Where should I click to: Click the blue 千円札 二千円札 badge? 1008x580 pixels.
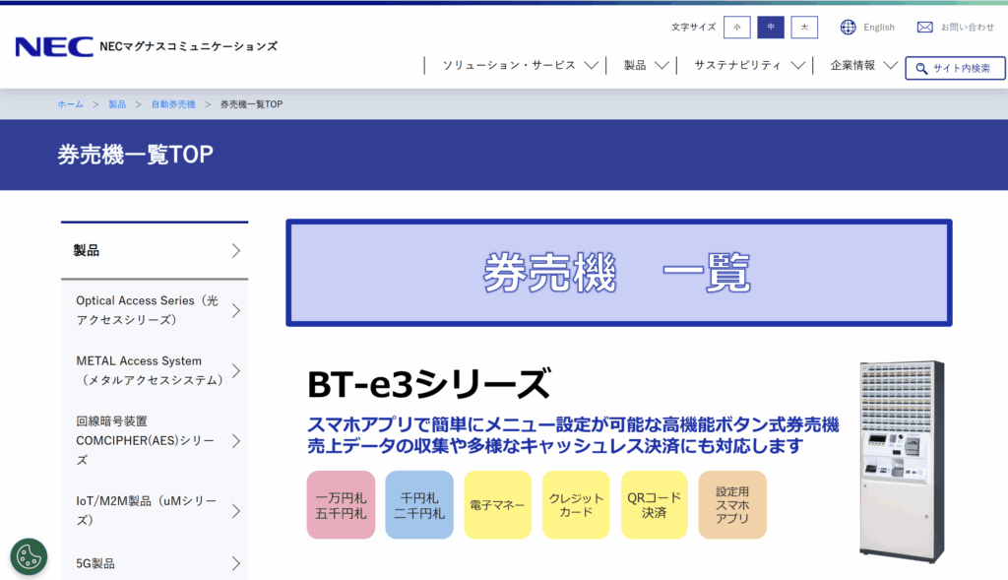click(419, 505)
